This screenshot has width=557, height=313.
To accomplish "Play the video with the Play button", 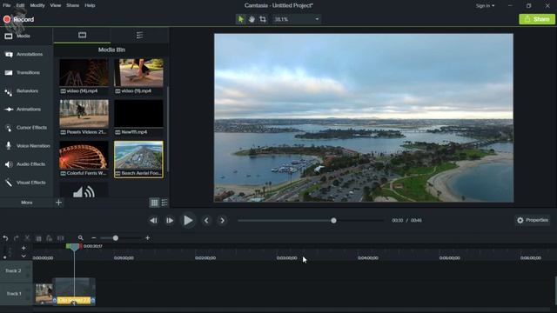I will point(188,220).
